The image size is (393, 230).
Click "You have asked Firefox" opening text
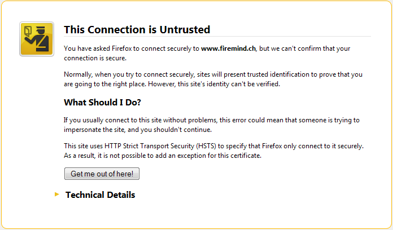(98, 48)
